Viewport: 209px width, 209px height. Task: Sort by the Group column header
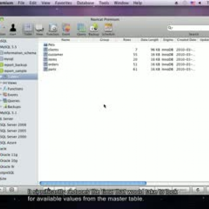[104, 40]
